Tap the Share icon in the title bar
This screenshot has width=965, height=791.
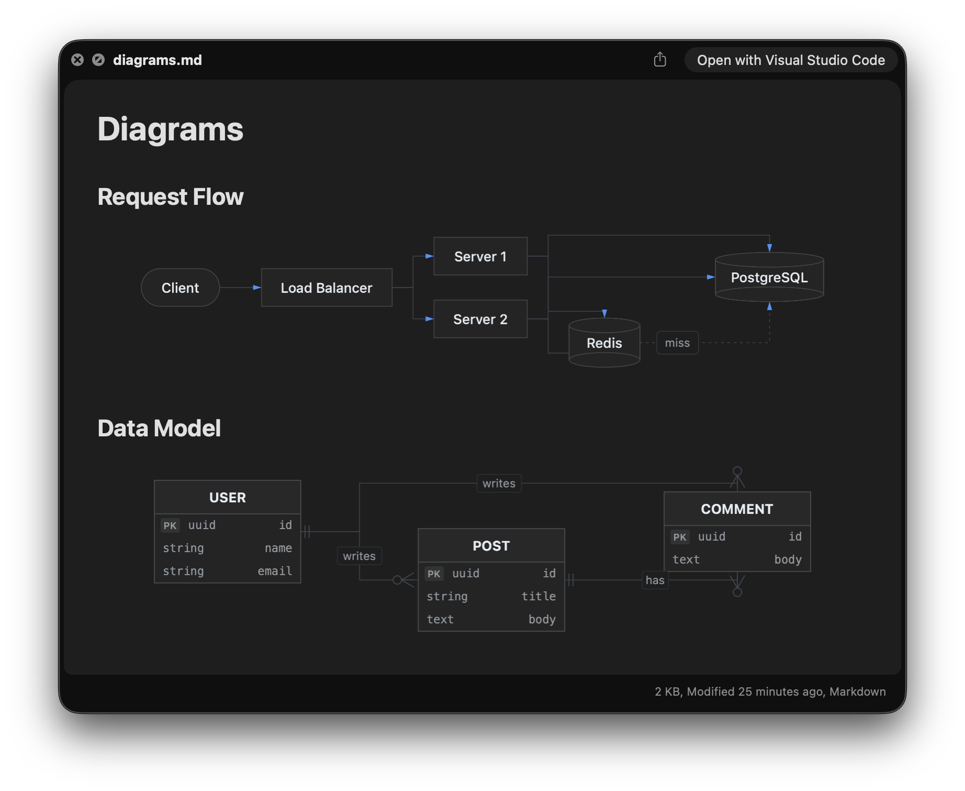coord(660,60)
